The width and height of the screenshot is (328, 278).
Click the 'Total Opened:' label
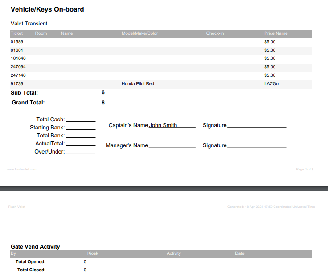tap(31, 262)
